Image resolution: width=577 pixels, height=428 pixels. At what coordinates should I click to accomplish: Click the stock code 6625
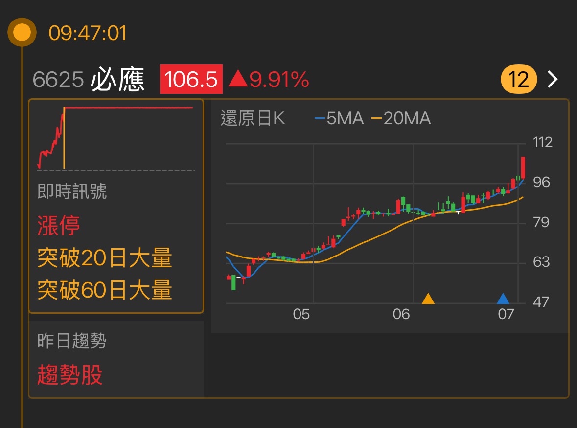click(x=58, y=80)
